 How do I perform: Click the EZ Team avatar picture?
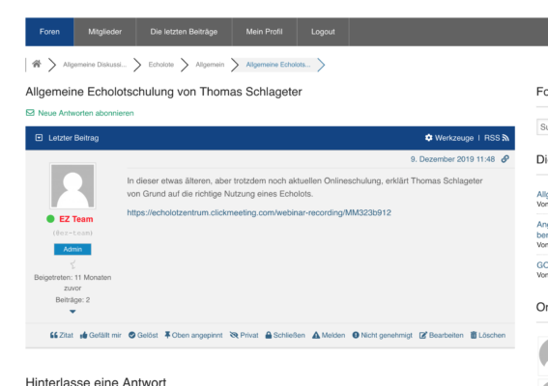click(72, 185)
